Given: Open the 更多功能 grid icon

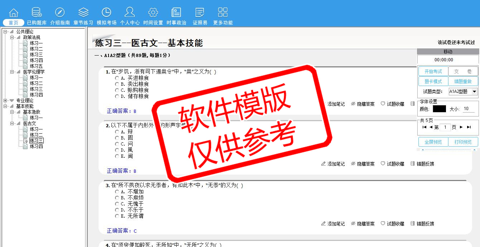Looking at the screenshot, I should (223, 13).
